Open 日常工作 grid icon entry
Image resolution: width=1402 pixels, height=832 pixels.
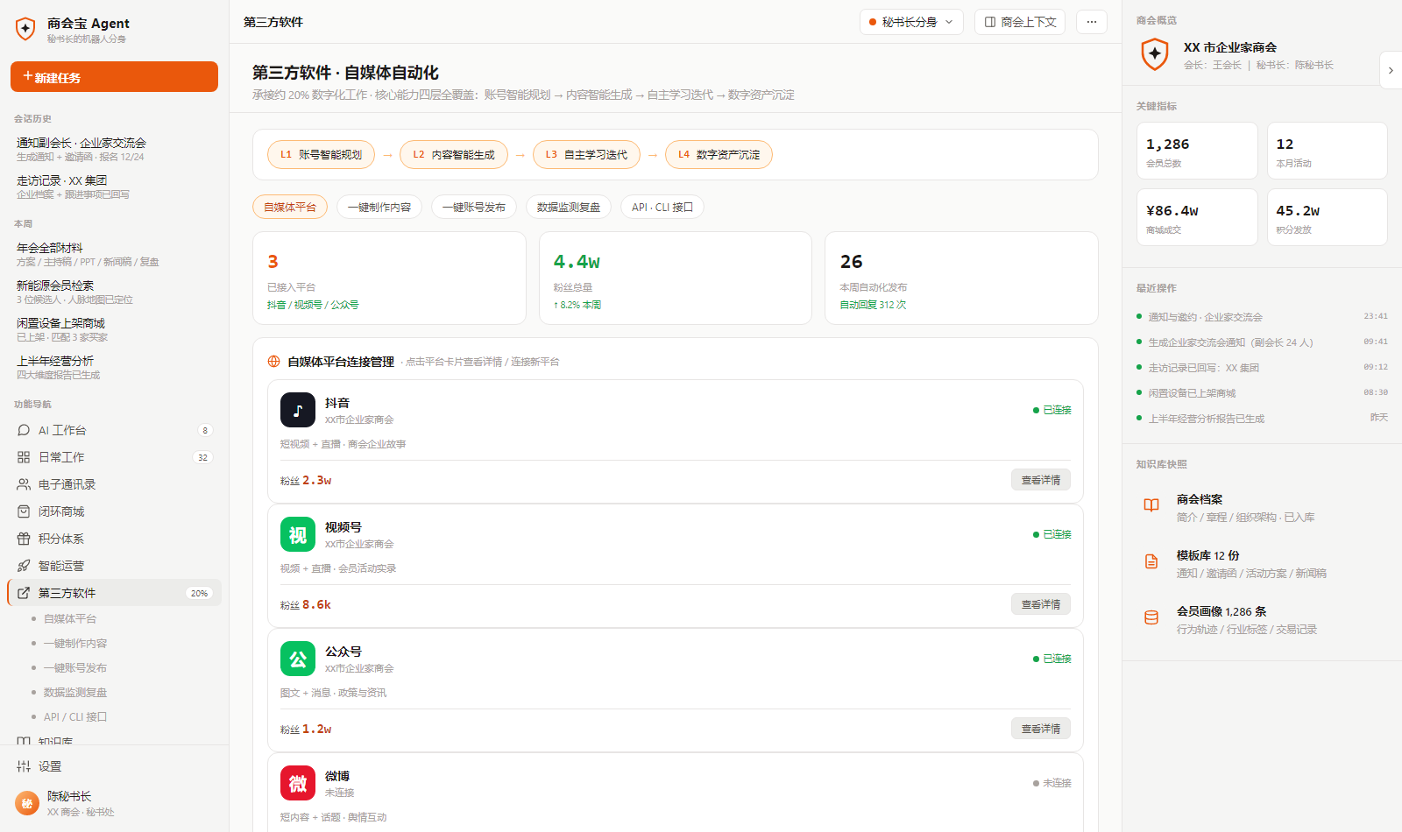24,457
